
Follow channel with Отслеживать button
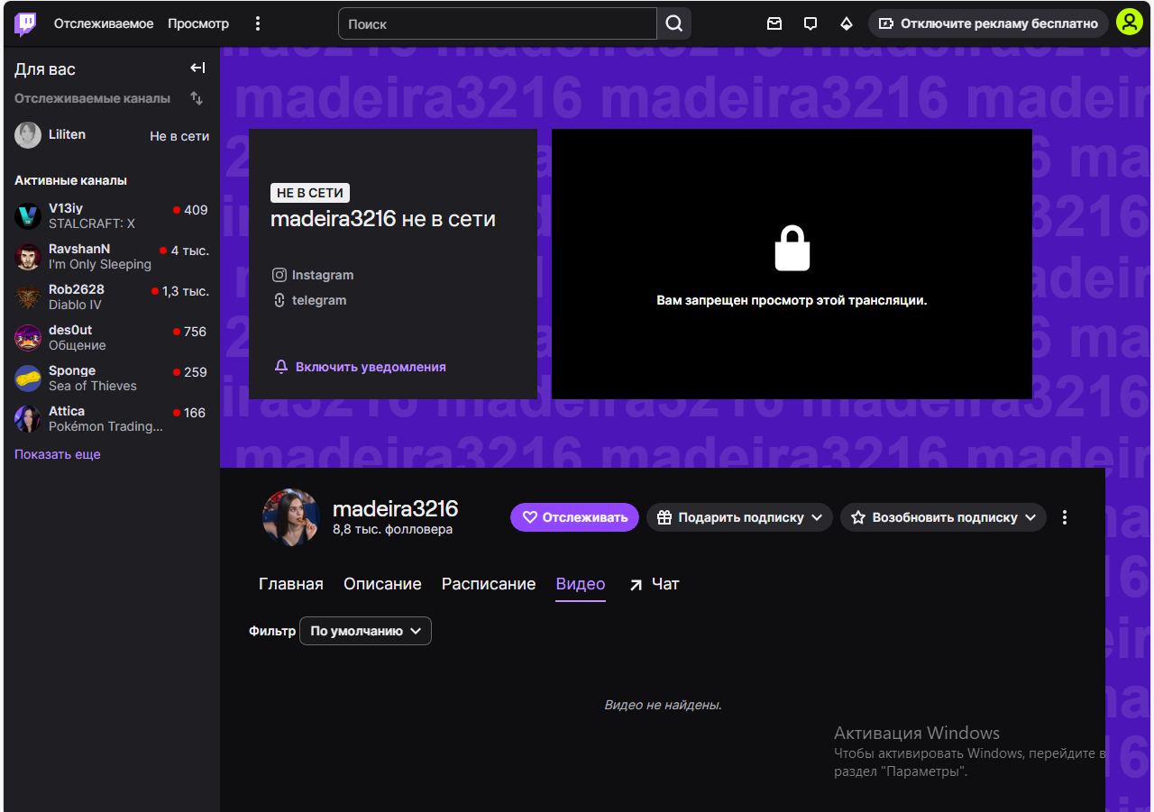click(574, 517)
